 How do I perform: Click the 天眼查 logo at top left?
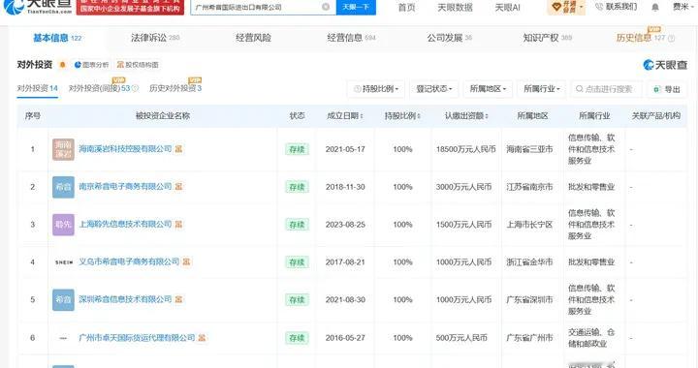pyautogui.click(x=38, y=6)
